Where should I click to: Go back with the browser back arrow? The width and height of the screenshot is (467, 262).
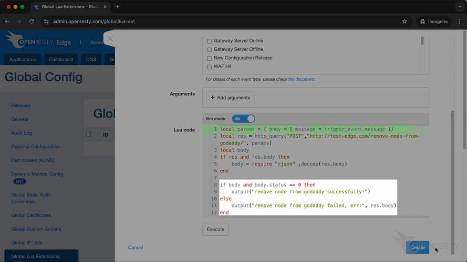pyautogui.click(x=7, y=21)
